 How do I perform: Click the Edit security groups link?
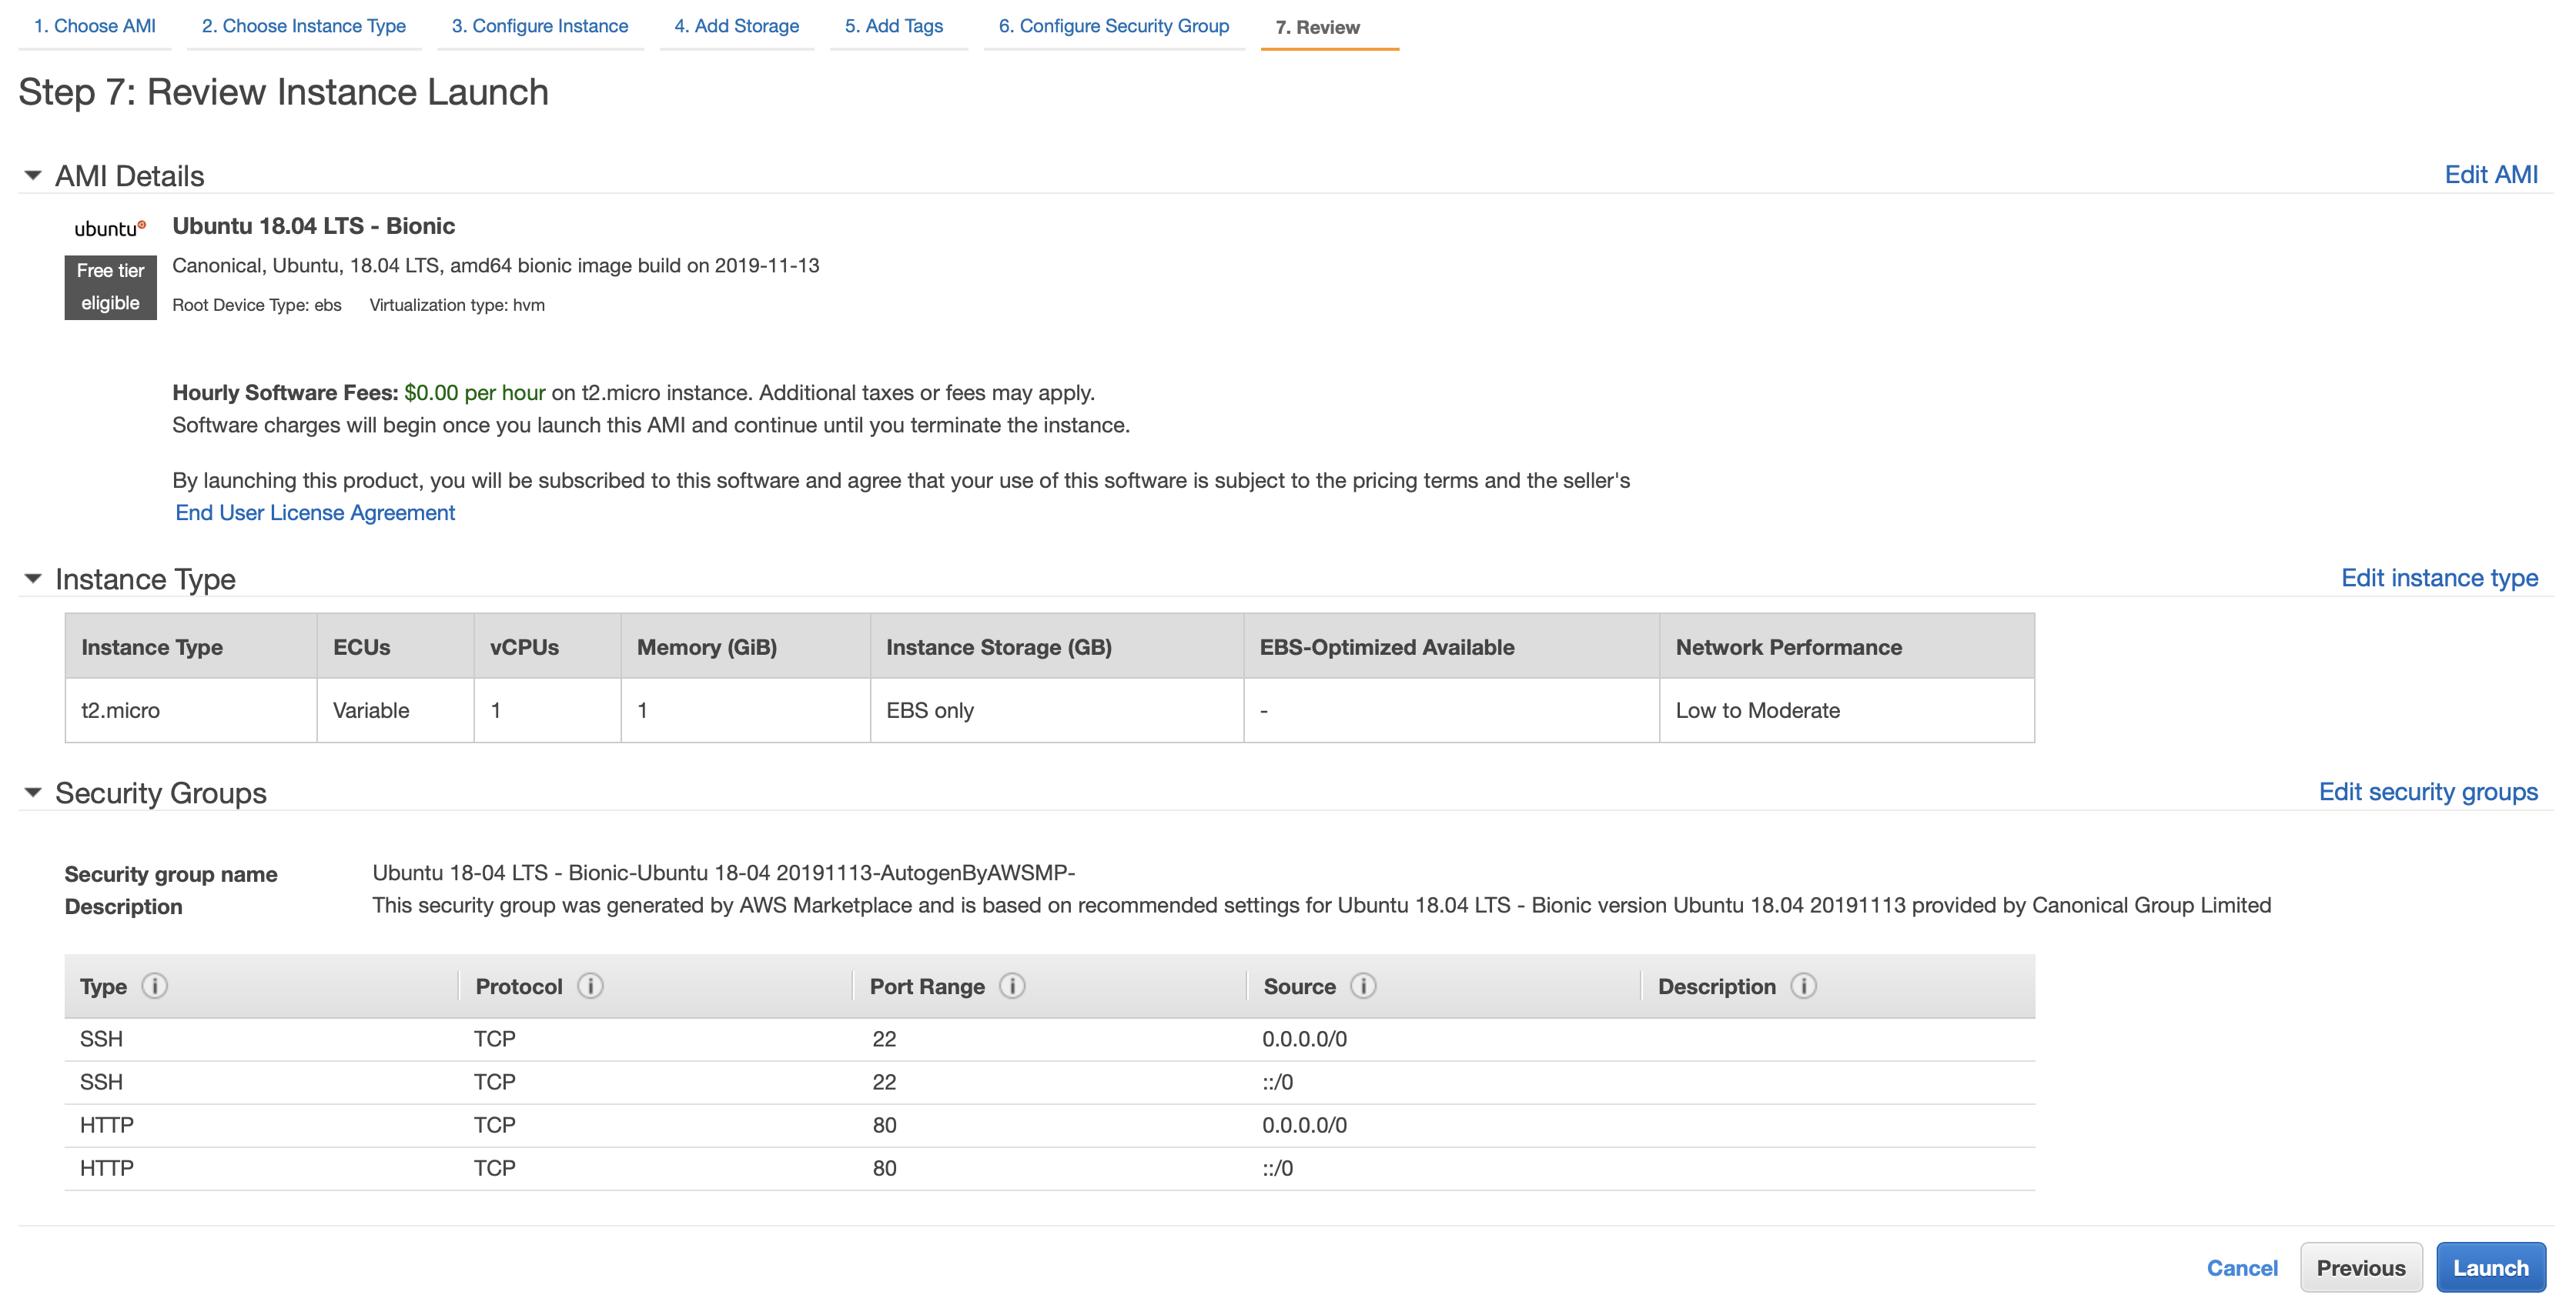tap(2427, 792)
